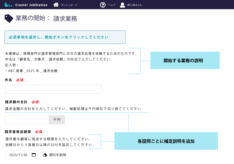Open the 野口道夫さん account menu
This screenshot has height=164, width=234.
(x=135, y=5)
